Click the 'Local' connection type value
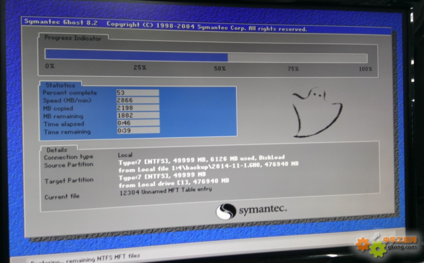424x263 pixels. point(125,155)
